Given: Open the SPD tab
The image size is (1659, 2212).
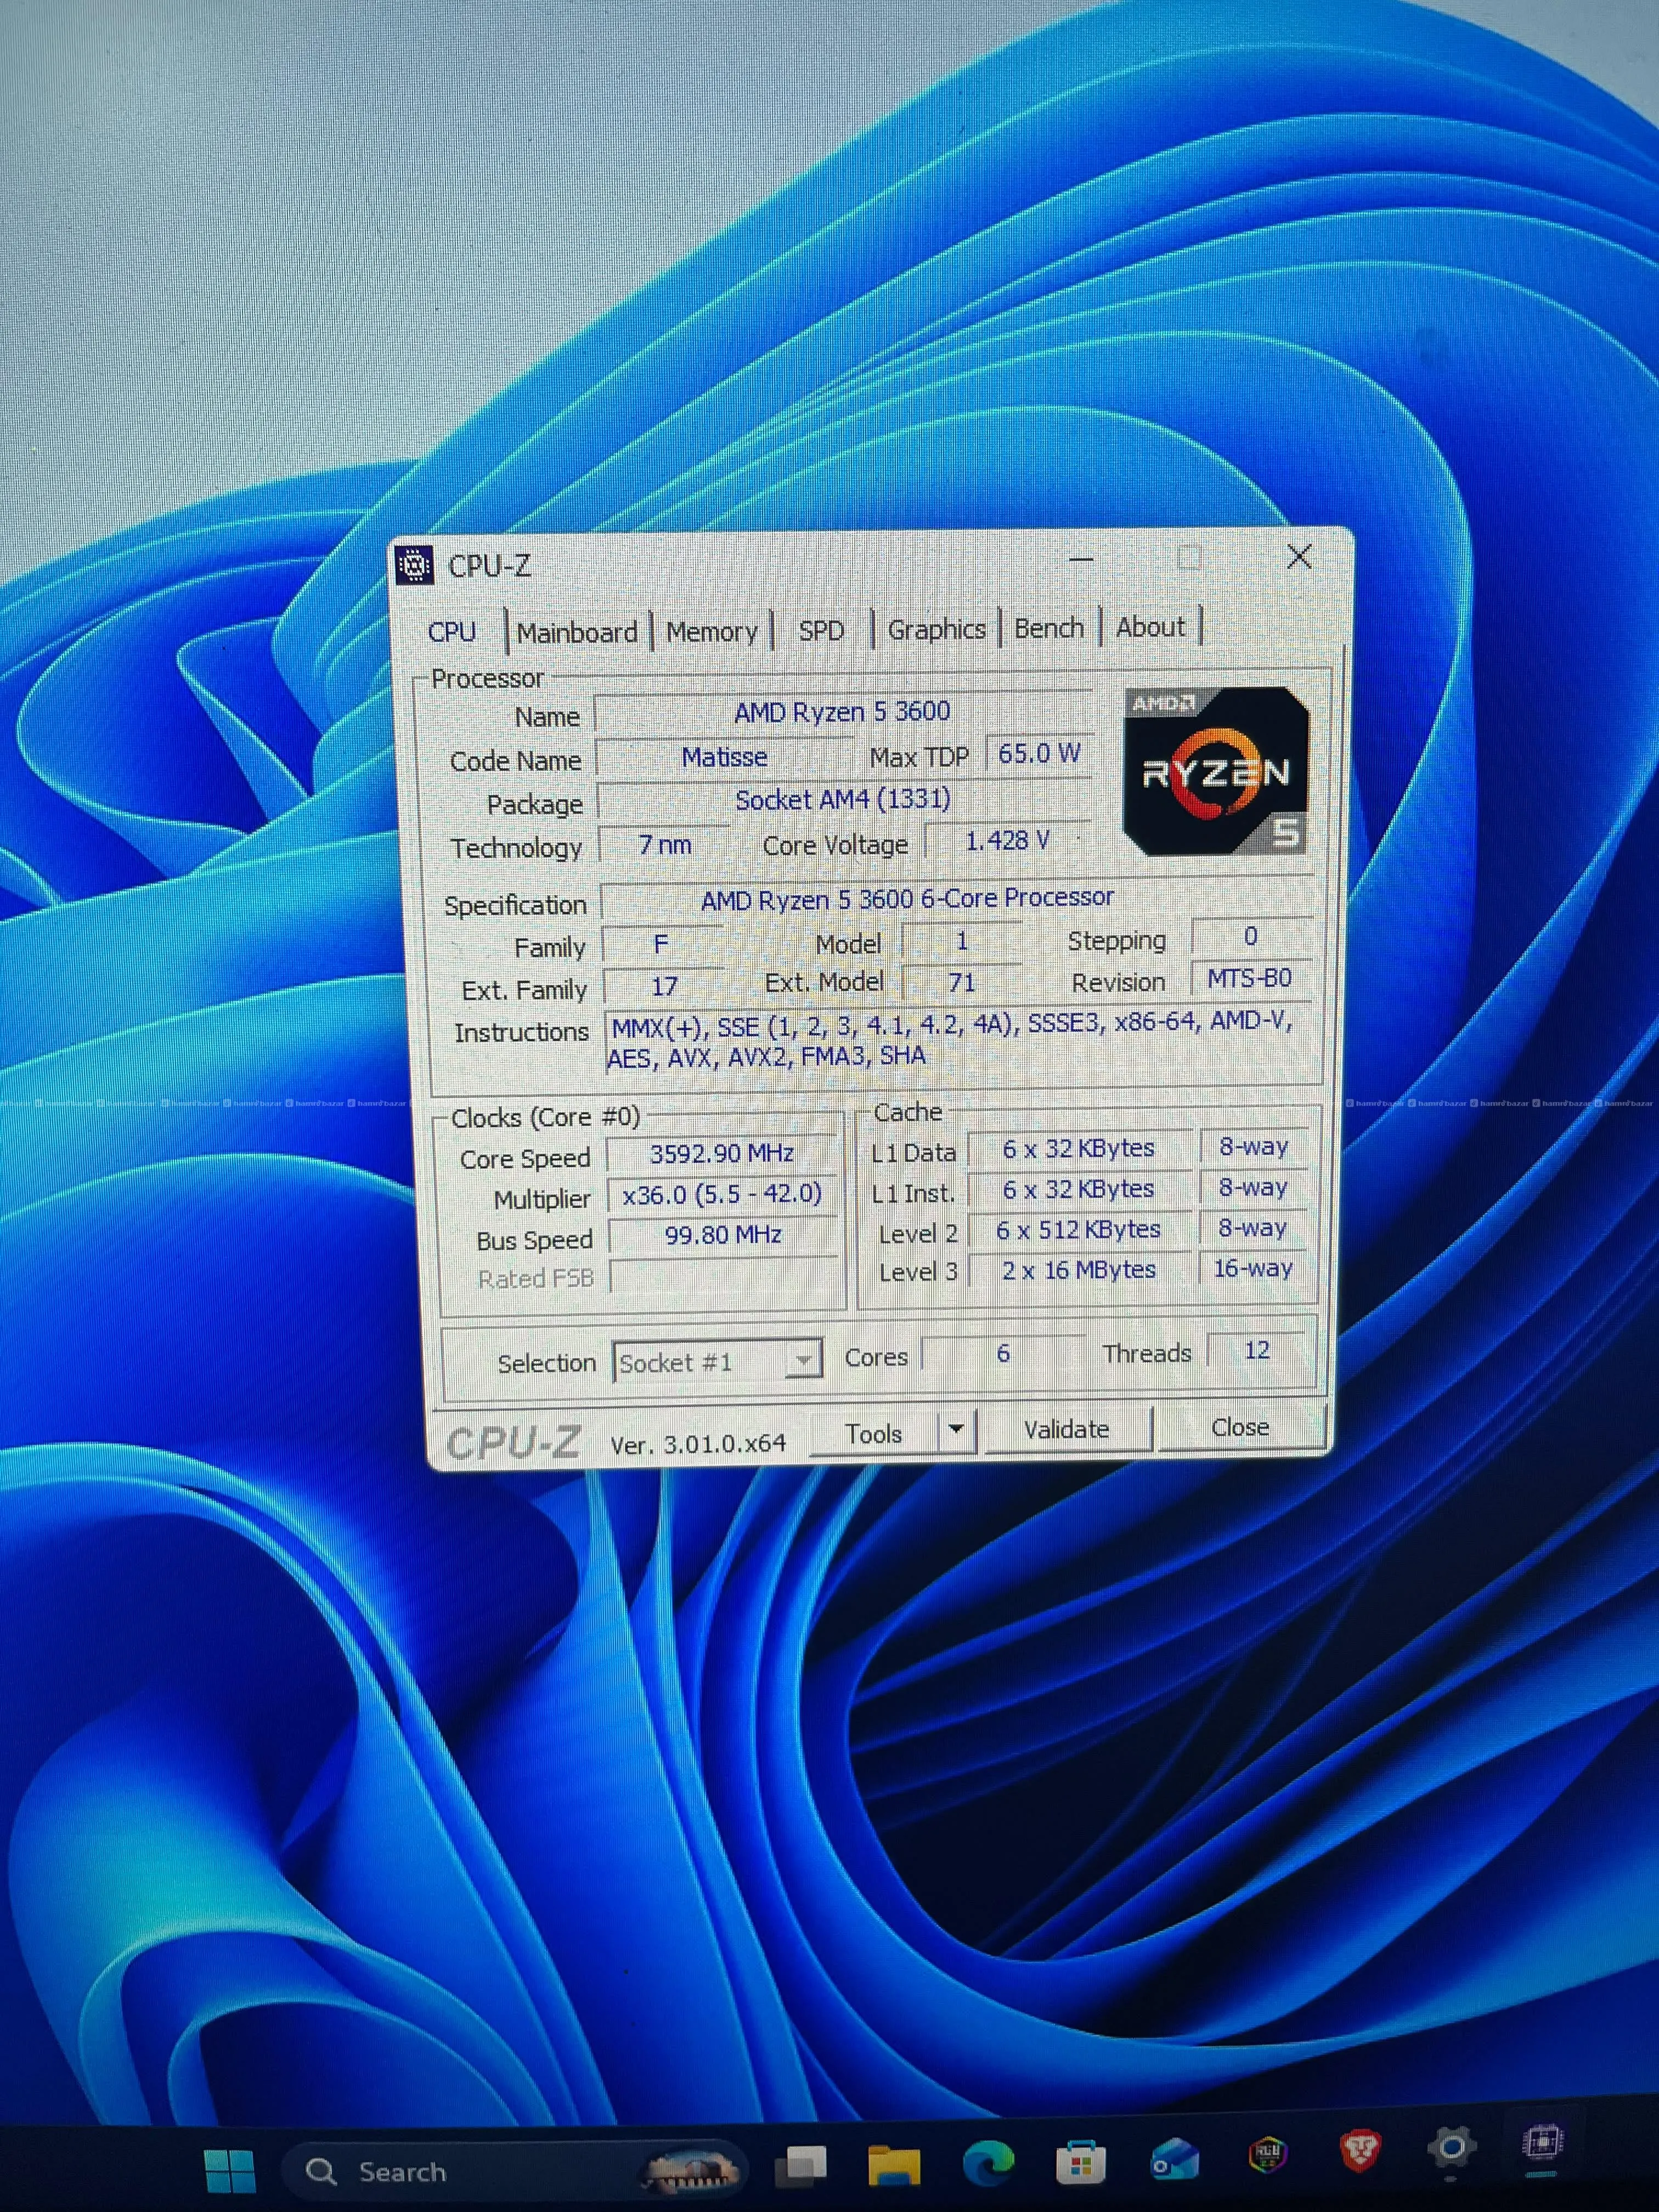Looking at the screenshot, I should 821,630.
